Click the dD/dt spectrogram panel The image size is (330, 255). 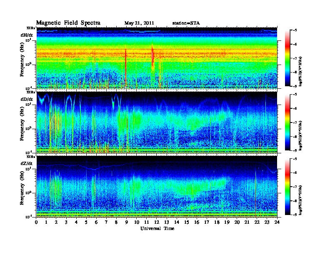(x=157, y=122)
